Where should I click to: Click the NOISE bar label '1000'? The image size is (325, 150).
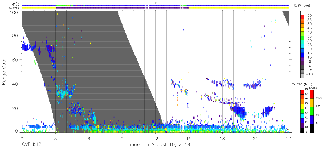coord(318,106)
